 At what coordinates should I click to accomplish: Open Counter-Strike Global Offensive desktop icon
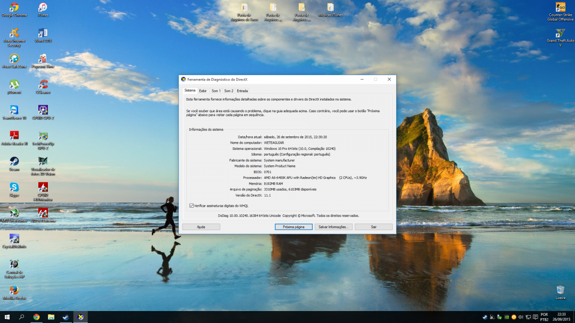560,11
